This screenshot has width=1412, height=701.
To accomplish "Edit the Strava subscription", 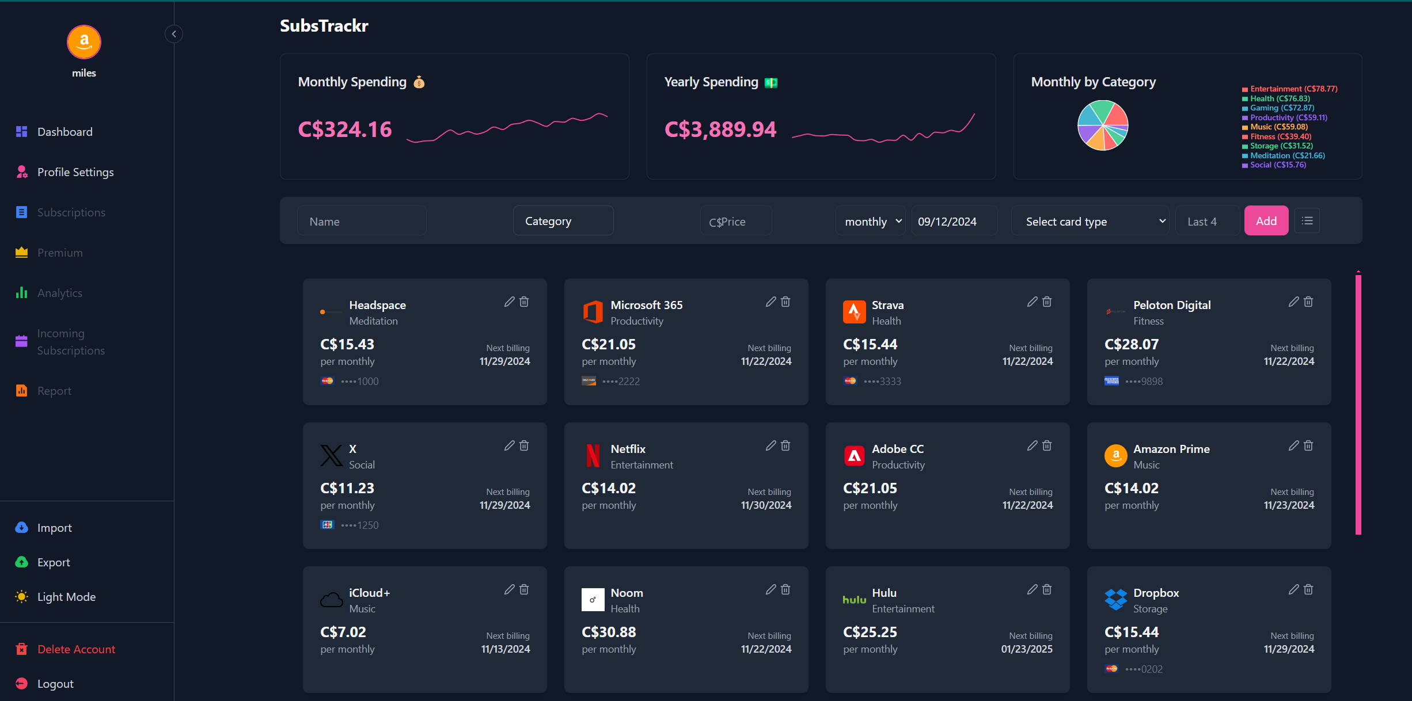I will (x=1033, y=302).
